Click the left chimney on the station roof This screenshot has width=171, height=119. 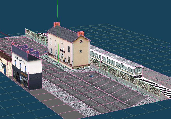tap(57, 24)
